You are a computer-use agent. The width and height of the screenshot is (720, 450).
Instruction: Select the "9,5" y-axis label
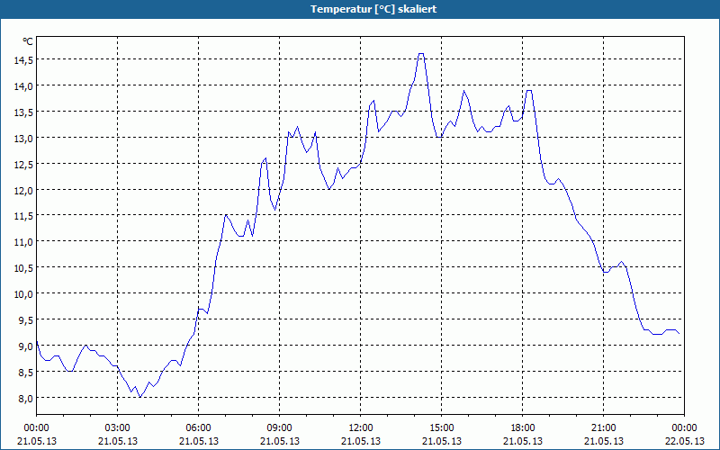pyautogui.click(x=25, y=320)
